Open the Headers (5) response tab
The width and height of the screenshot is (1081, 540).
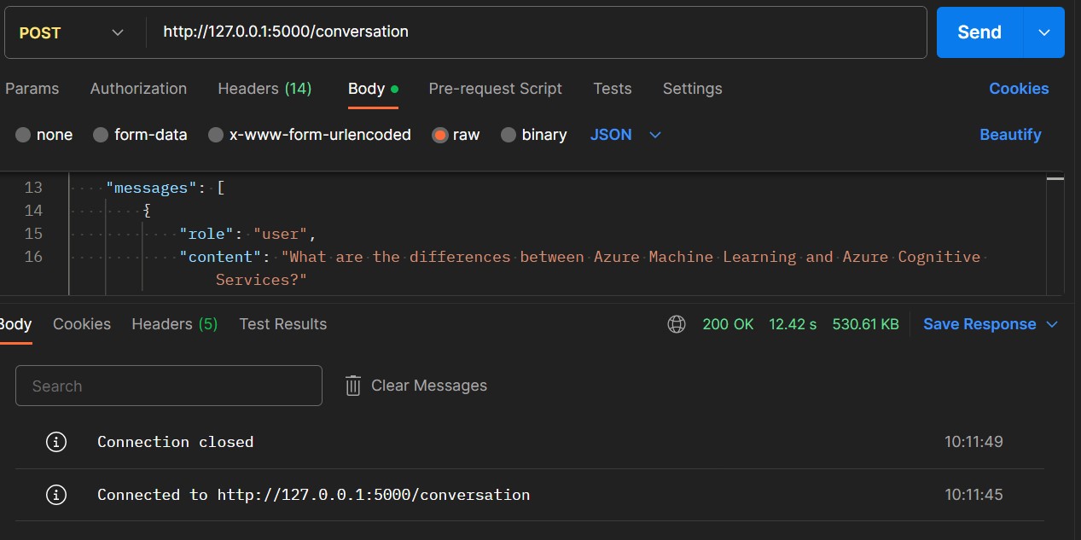click(x=174, y=324)
